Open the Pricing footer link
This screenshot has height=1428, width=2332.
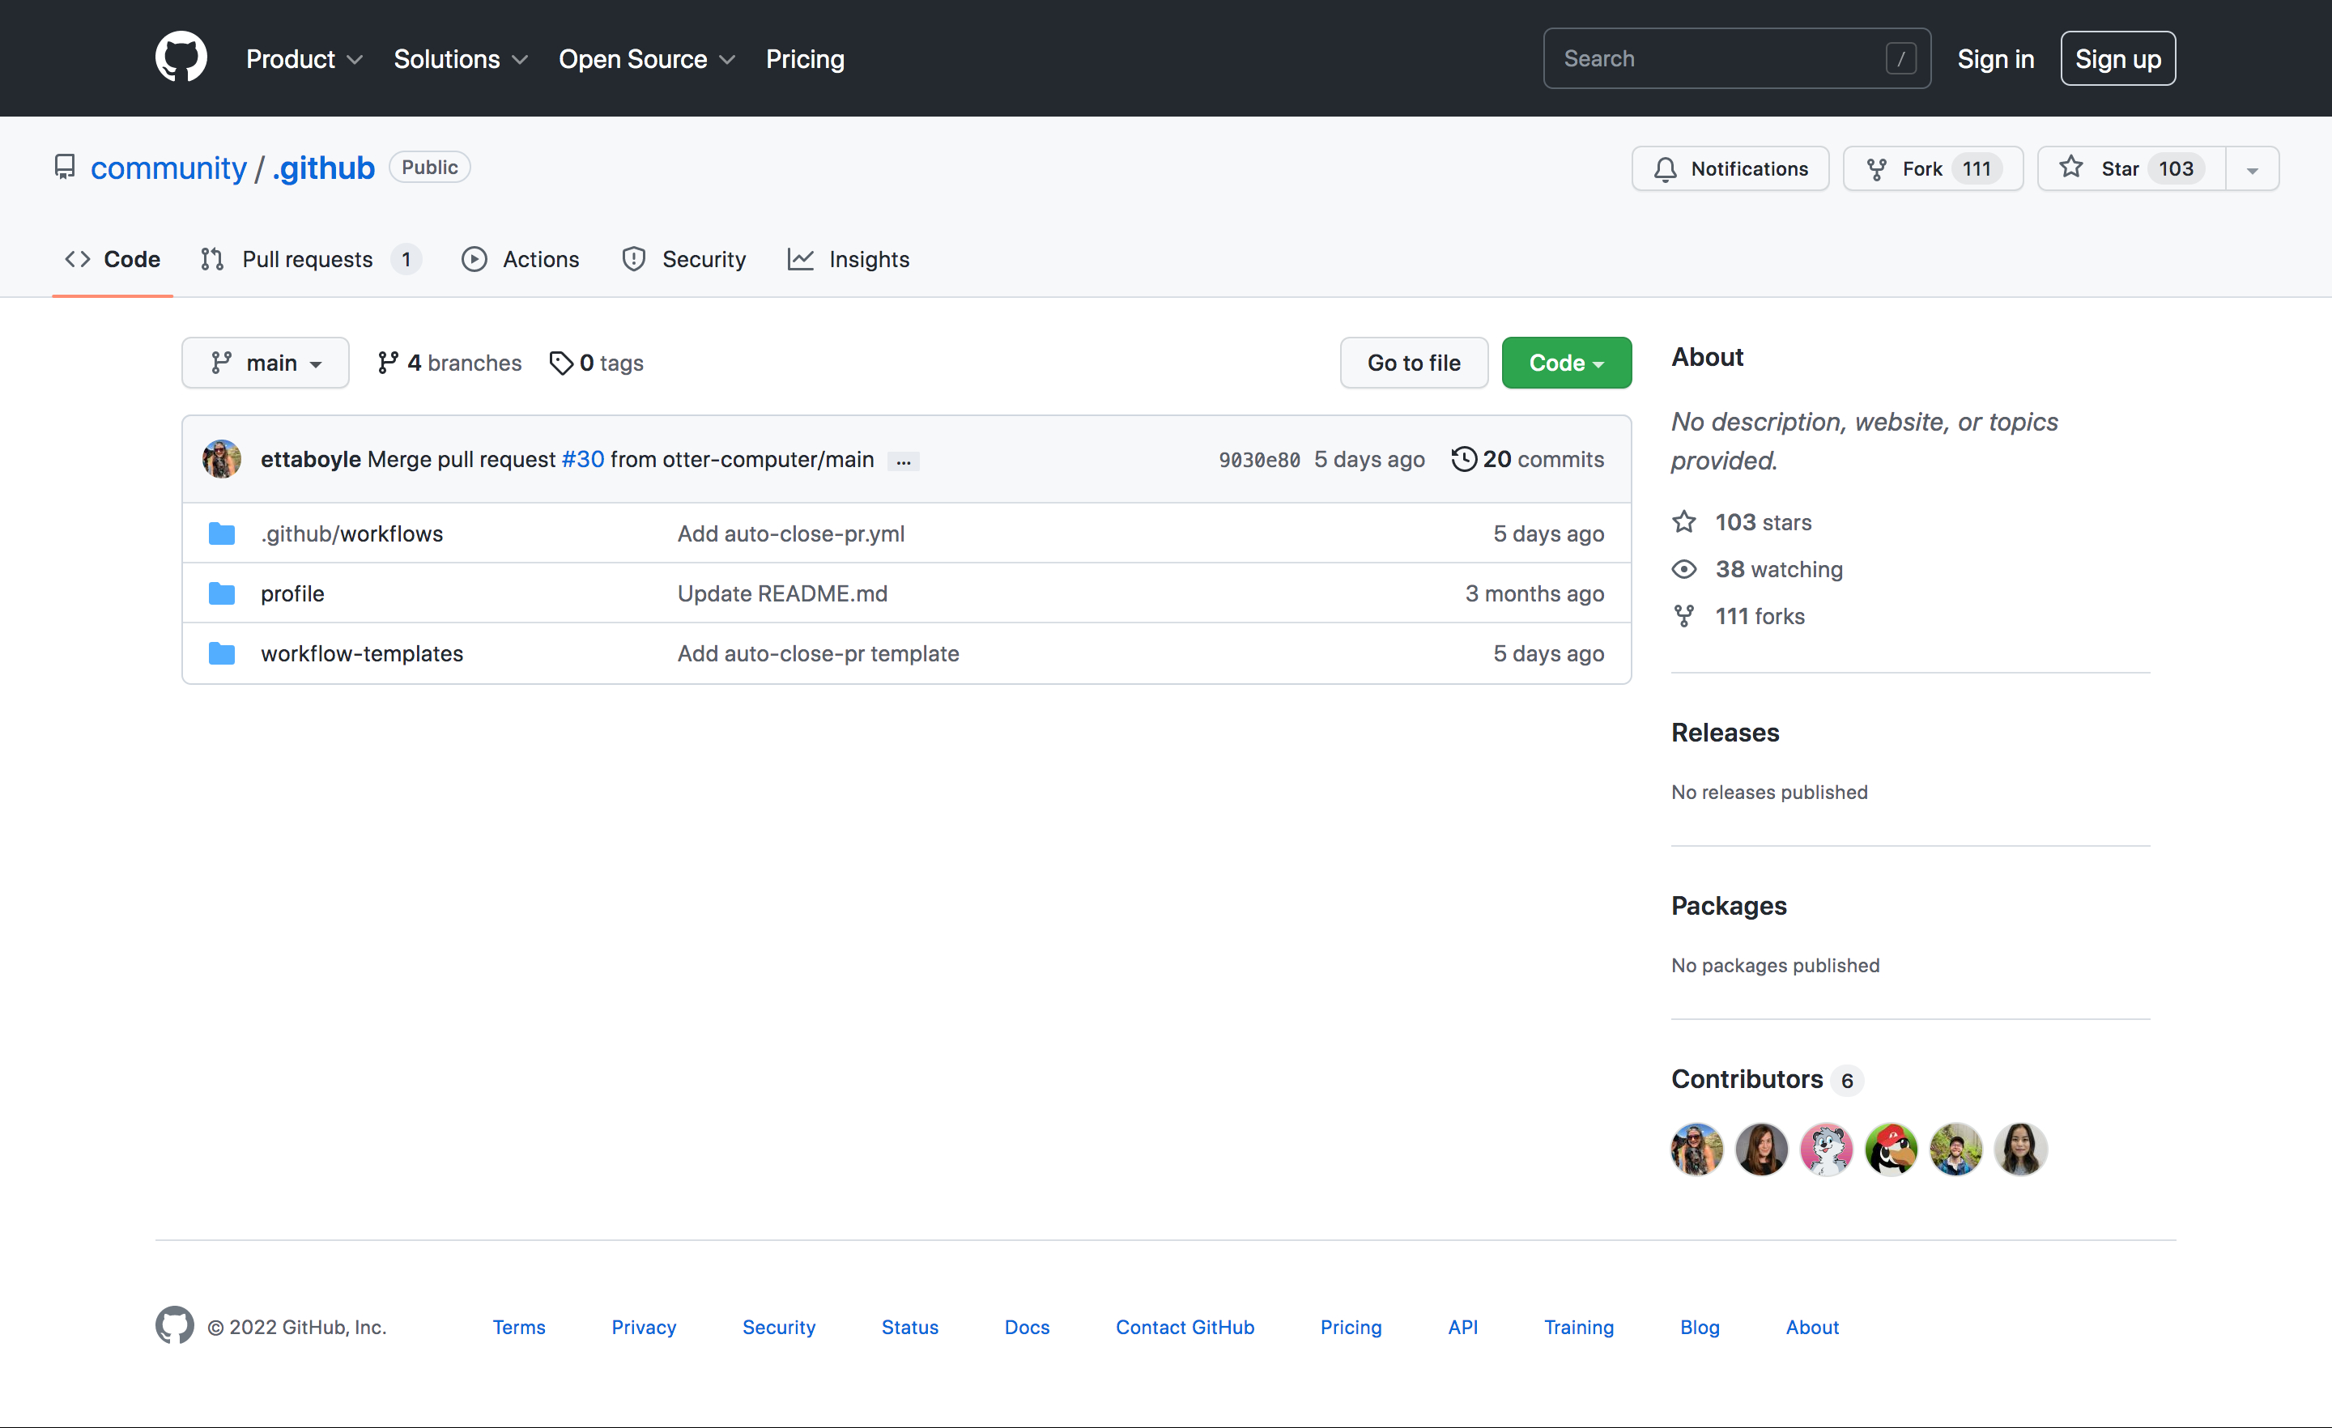[x=1351, y=1327]
